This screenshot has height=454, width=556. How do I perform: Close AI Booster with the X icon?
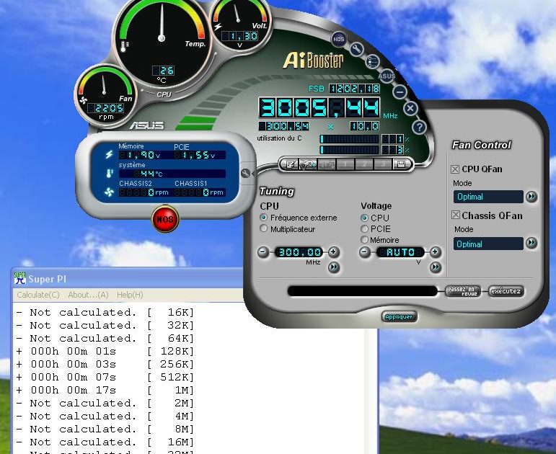click(410, 108)
